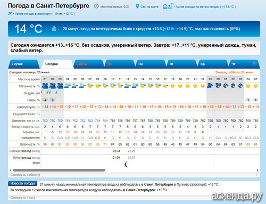
Task: Click the clock icon near local time
Action: tap(96, 6)
